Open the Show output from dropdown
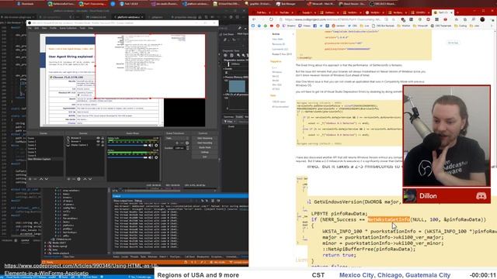The width and height of the screenshot is (497, 279). click(x=162, y=201)
